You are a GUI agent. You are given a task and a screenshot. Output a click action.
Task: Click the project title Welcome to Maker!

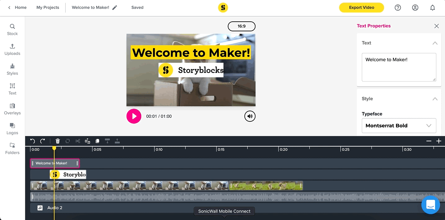click(90, 7)
